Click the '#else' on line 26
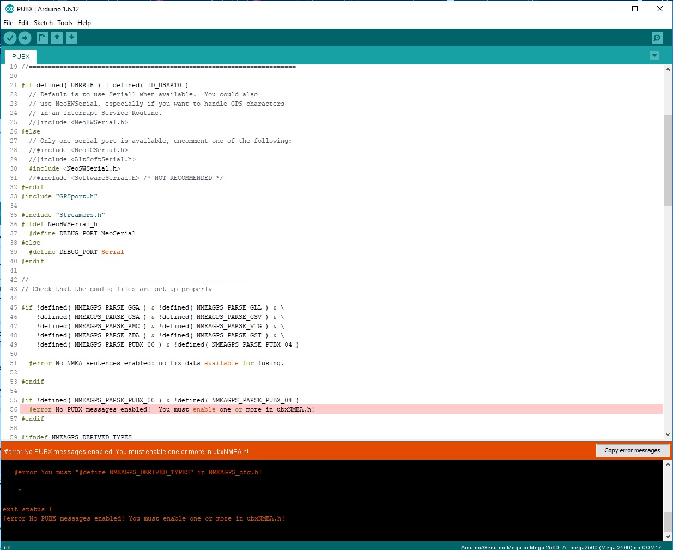Viewport: 673px width, 550px height. 31,131
